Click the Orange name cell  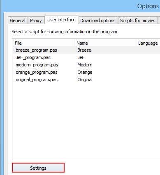point(85,72)
